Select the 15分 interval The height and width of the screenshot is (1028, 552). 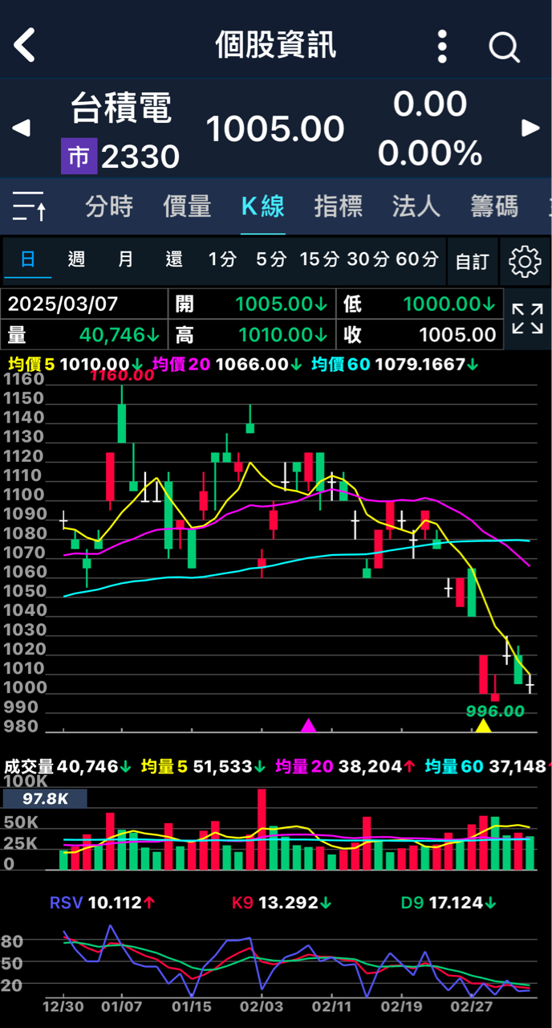tap(320, 259)
